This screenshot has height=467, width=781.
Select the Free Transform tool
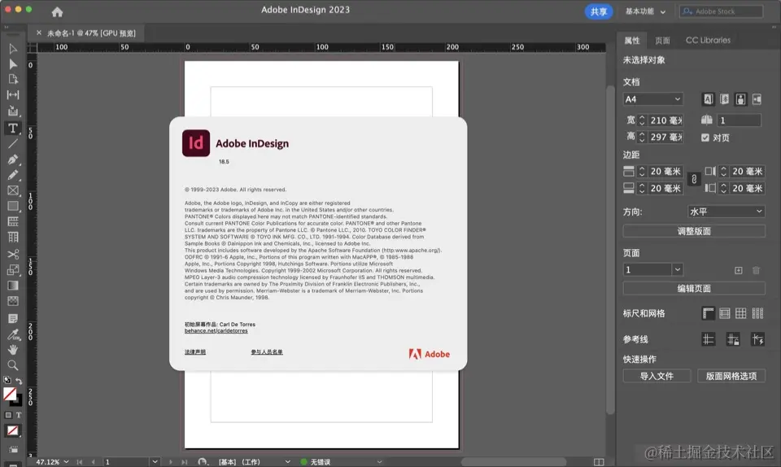pyautogui.click(x=13, y=270)
